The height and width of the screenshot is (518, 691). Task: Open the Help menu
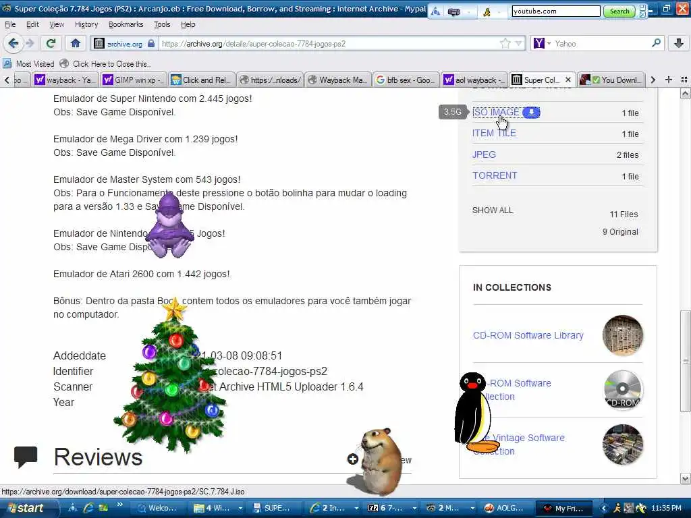coord(188,25)
